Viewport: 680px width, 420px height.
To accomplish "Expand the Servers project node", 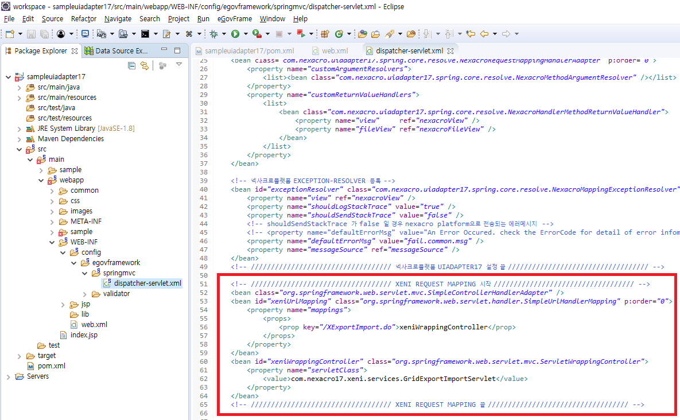I will (9, 376).
